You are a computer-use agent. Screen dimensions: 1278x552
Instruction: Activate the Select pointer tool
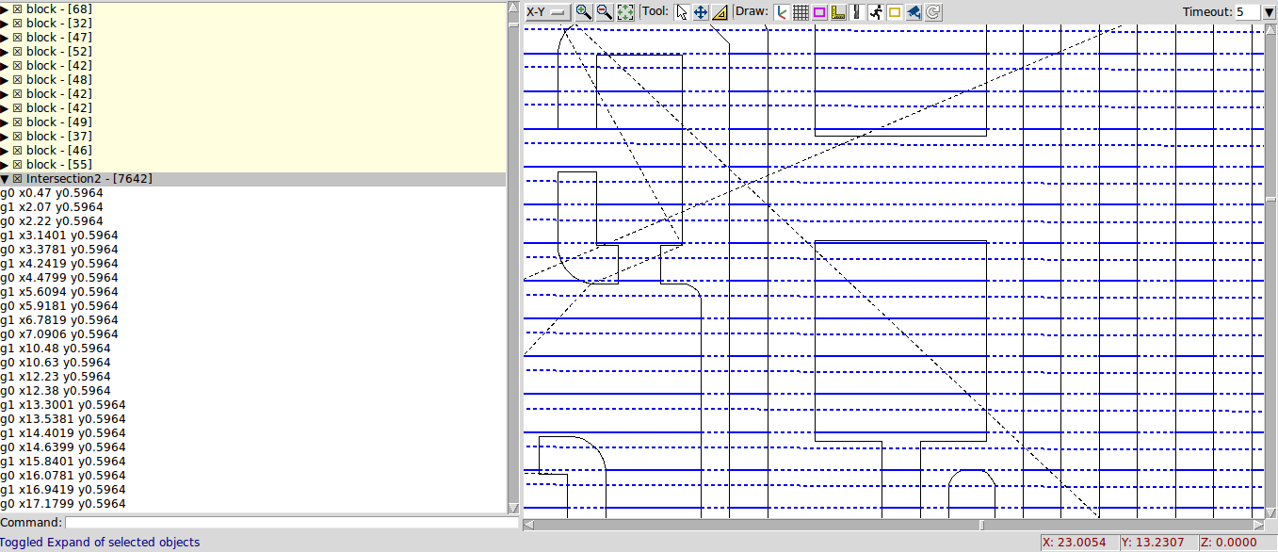[x=683, y=12]
